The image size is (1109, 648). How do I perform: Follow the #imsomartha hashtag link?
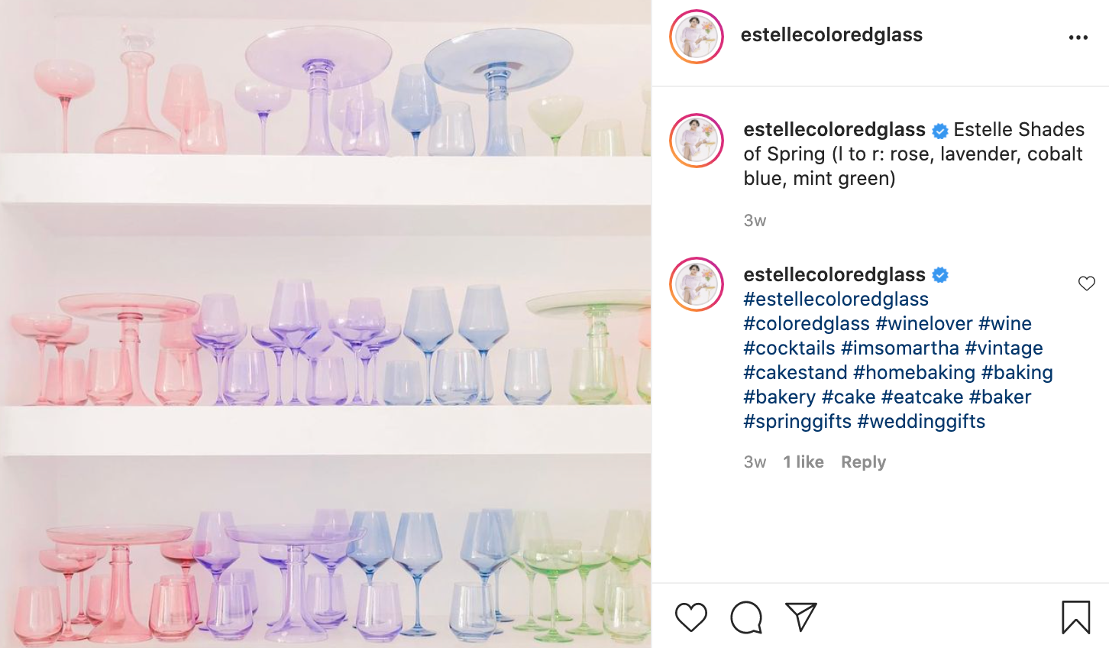tap(900, 348)
